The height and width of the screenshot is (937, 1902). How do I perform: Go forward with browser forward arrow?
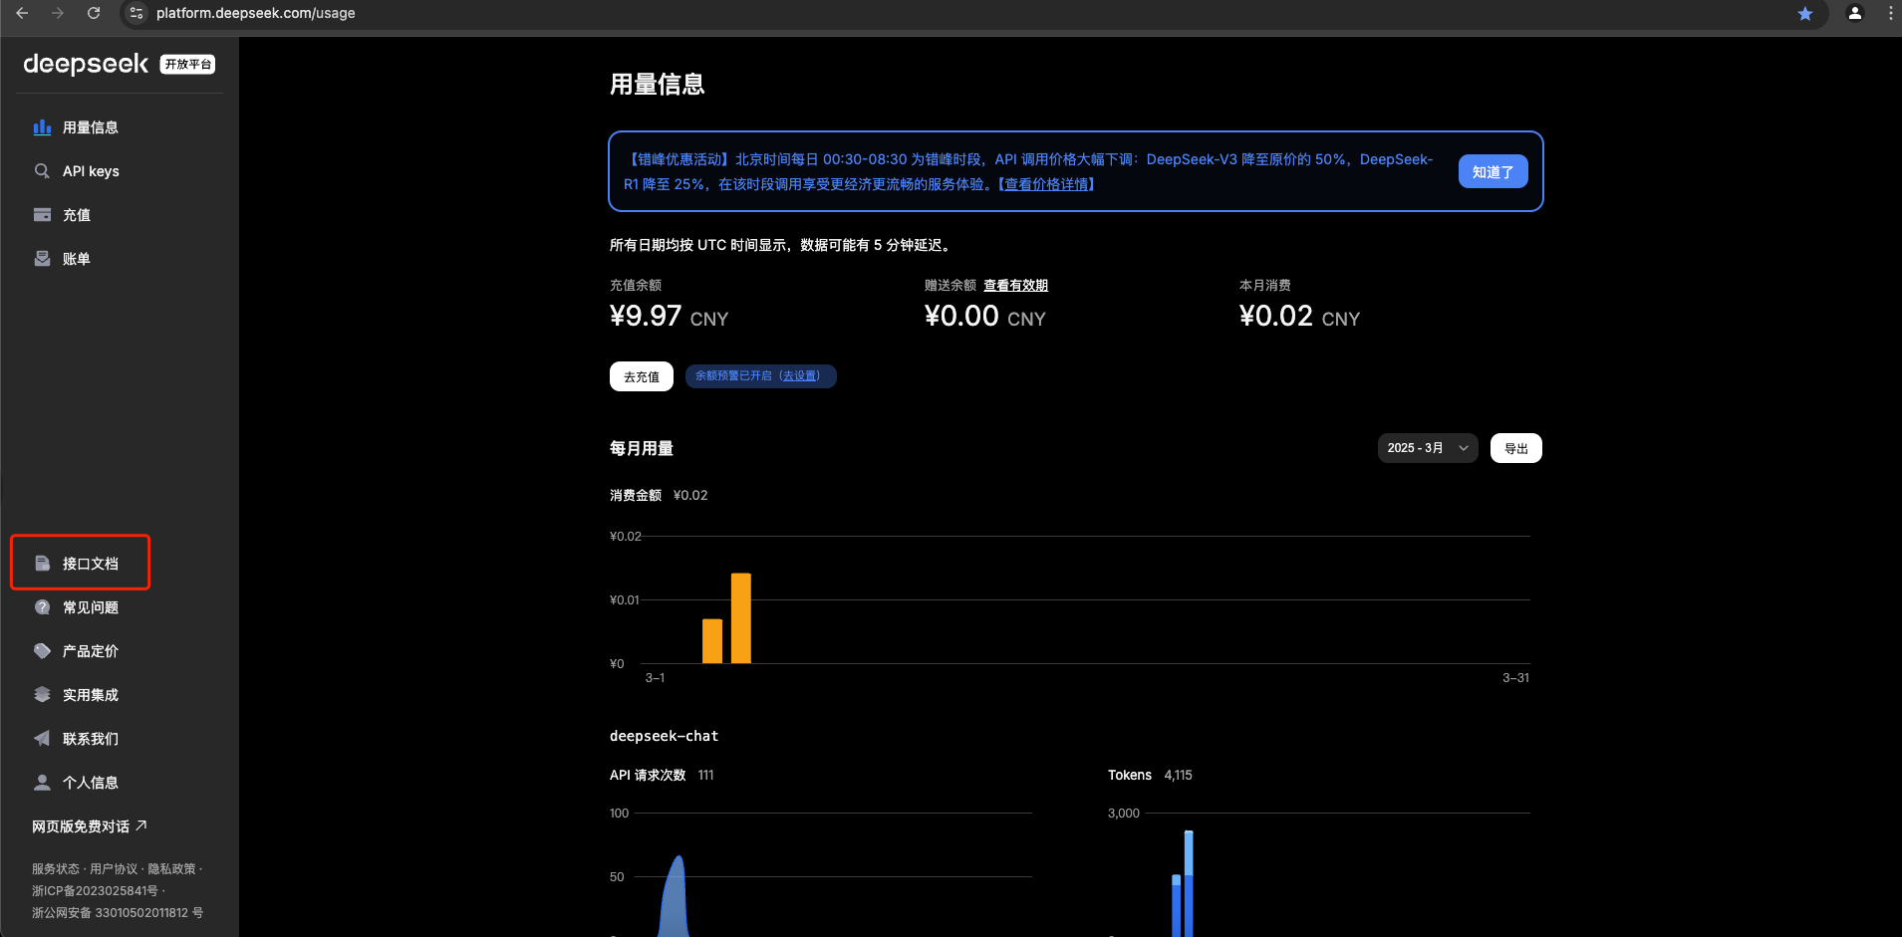point(58,13)
